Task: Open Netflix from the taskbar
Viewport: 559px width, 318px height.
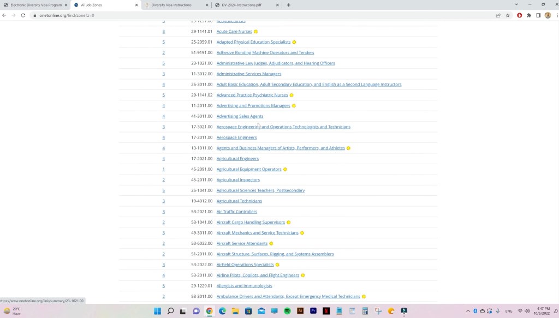Action: tap(326, 311)
